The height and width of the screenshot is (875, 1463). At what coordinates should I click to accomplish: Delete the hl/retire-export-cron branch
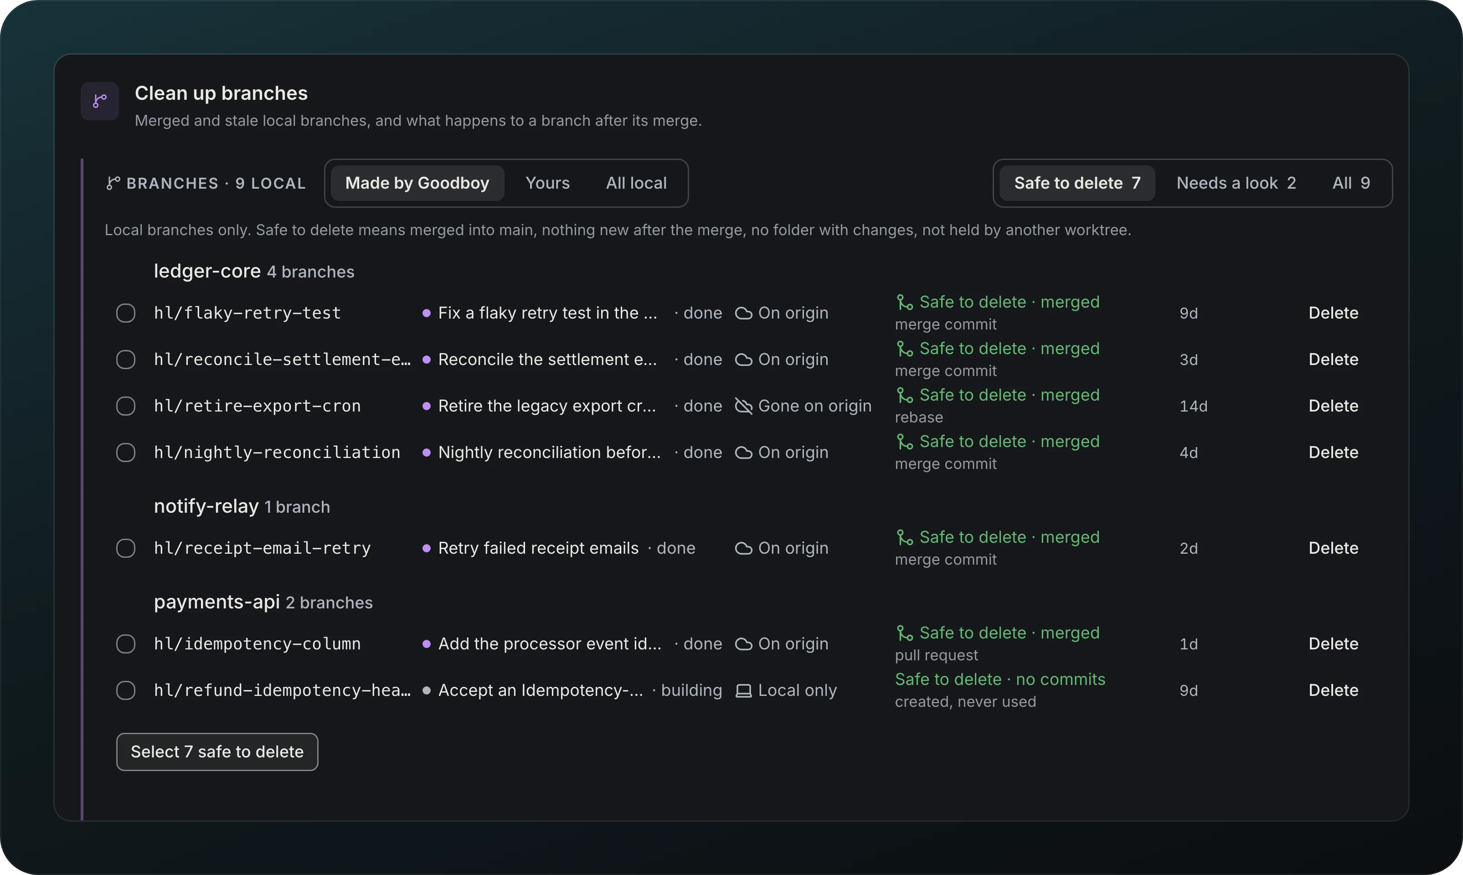point(1333,406)
